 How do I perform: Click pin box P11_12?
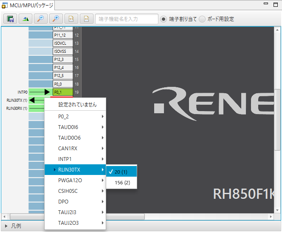[x=63, y=35]
